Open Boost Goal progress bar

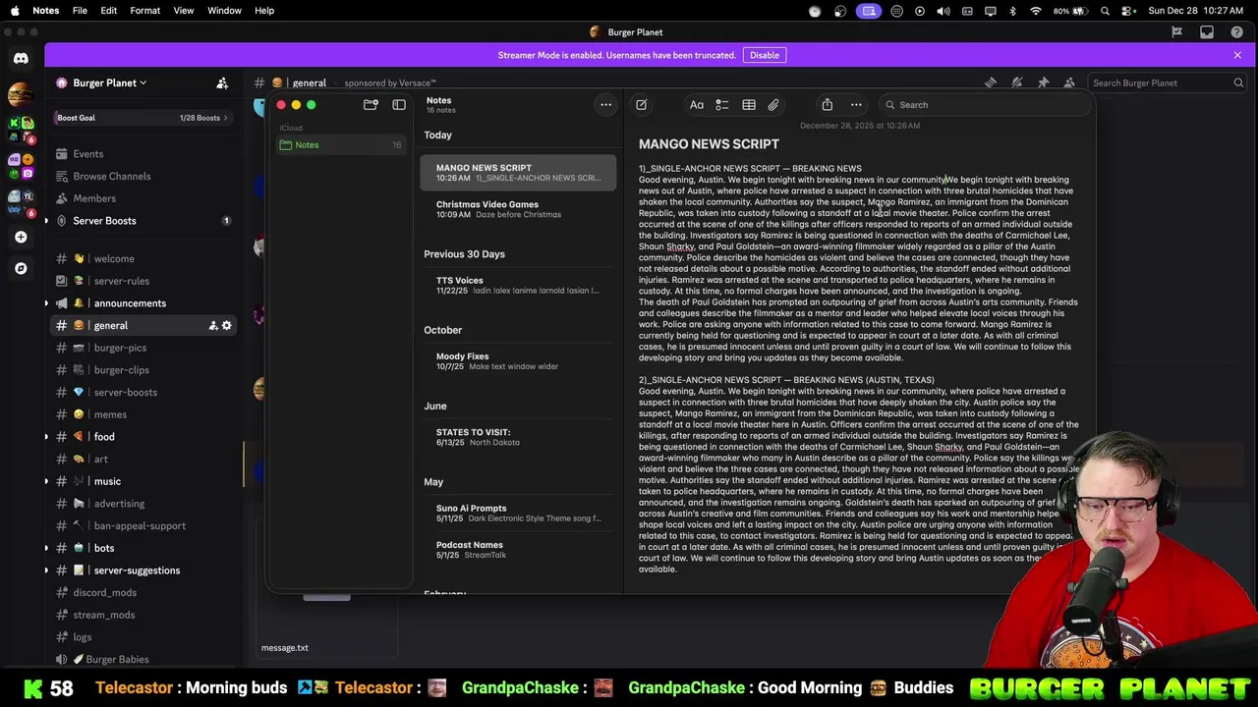coord(142,118)
